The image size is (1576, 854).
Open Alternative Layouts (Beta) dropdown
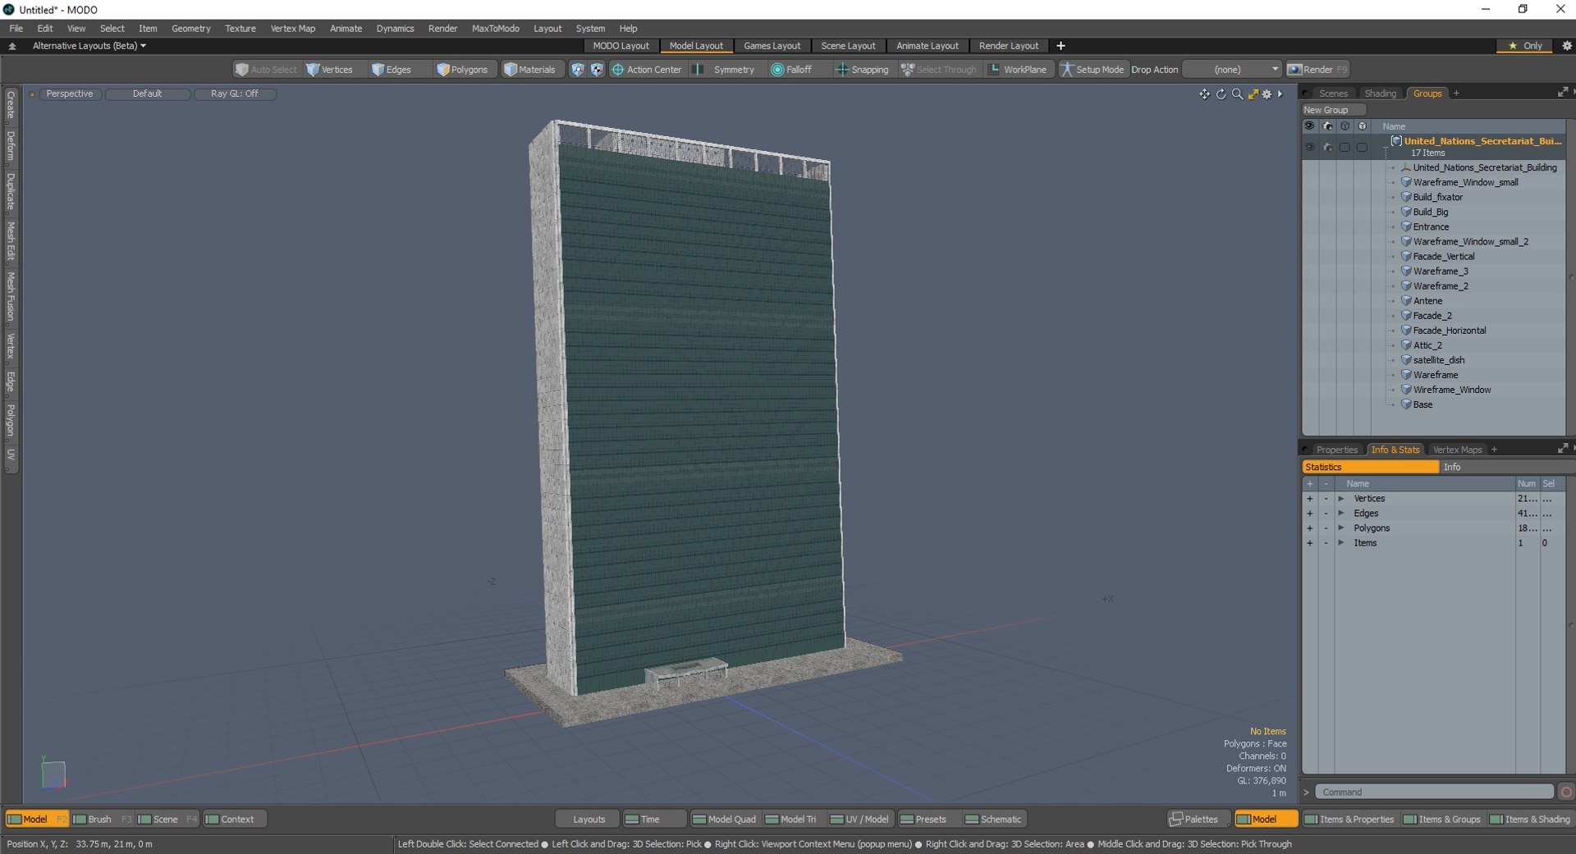89,46
